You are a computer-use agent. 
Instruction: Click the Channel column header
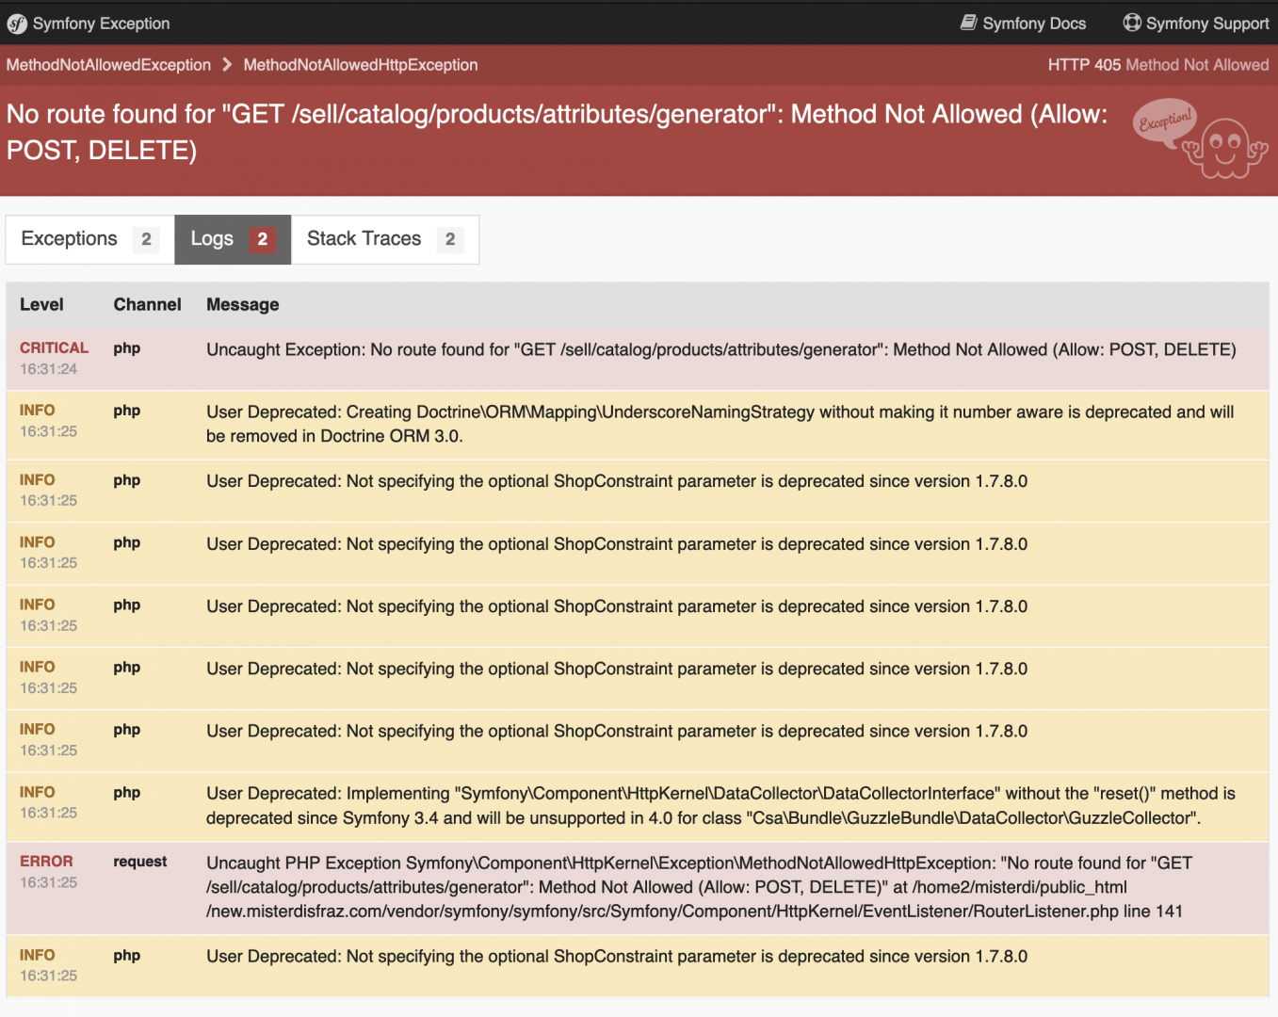tap(147, 304)
